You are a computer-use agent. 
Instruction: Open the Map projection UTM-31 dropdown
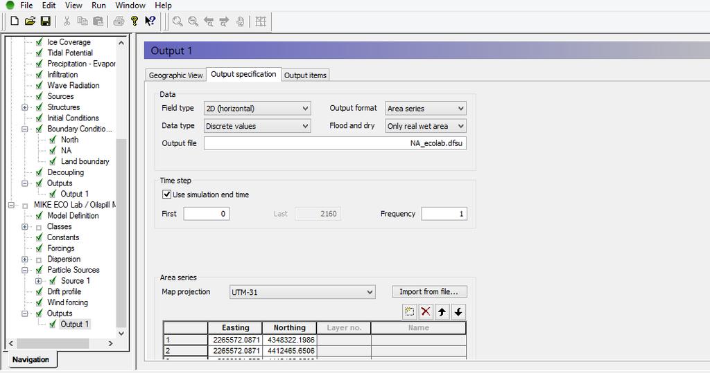[x=302, y=292]
